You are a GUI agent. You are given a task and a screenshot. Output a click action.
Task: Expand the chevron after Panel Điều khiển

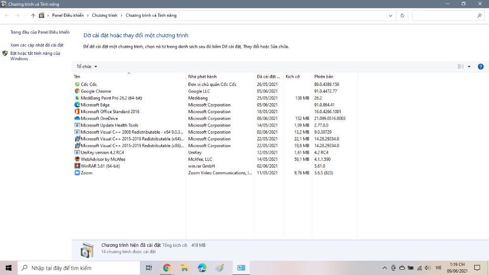(x=88, y=15)
